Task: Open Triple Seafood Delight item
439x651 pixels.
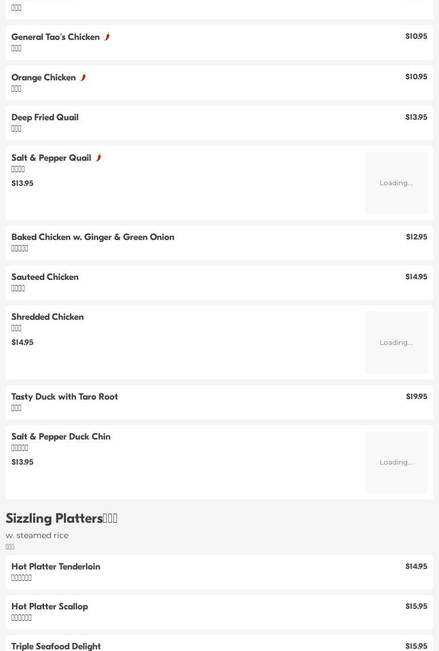Action: click(56, 646)
